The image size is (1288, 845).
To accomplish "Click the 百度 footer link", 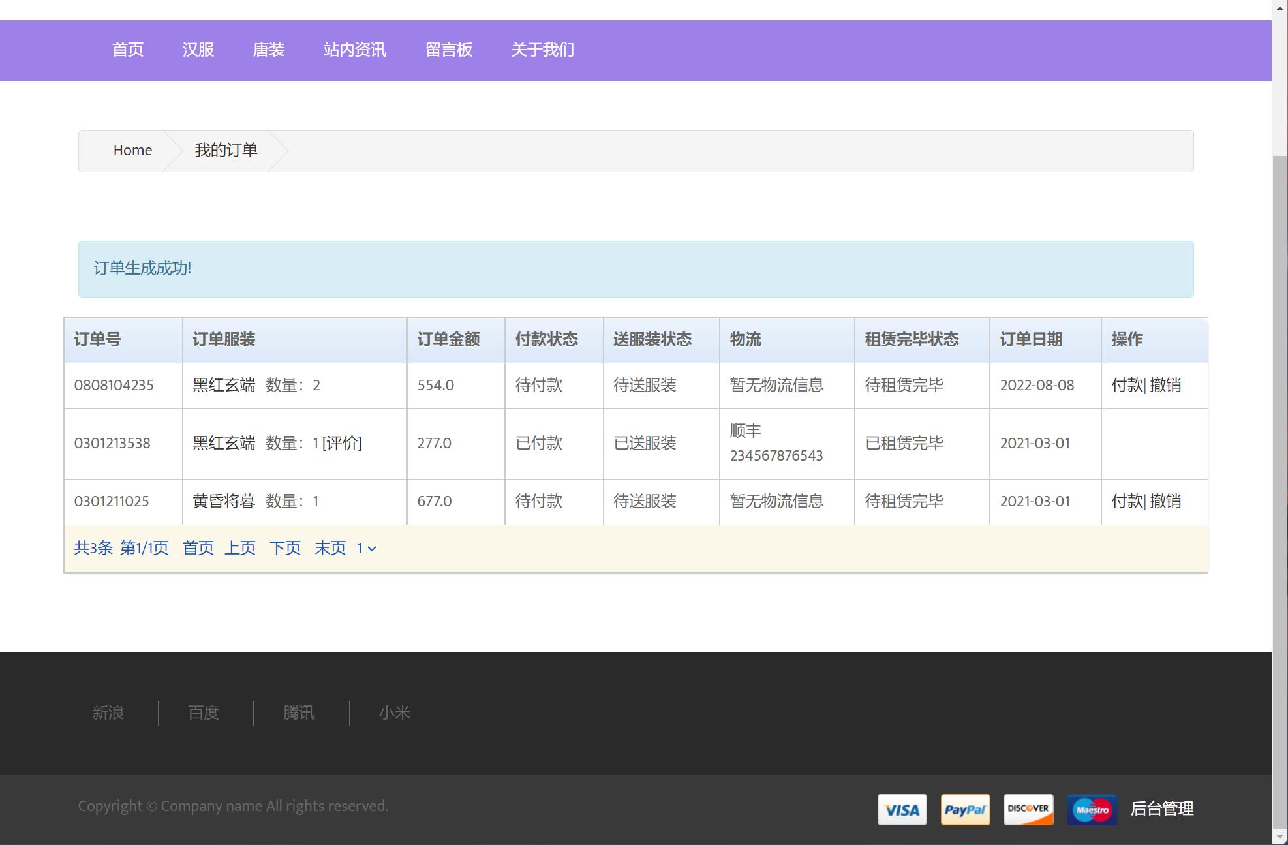I will click(x=204, y=713).
